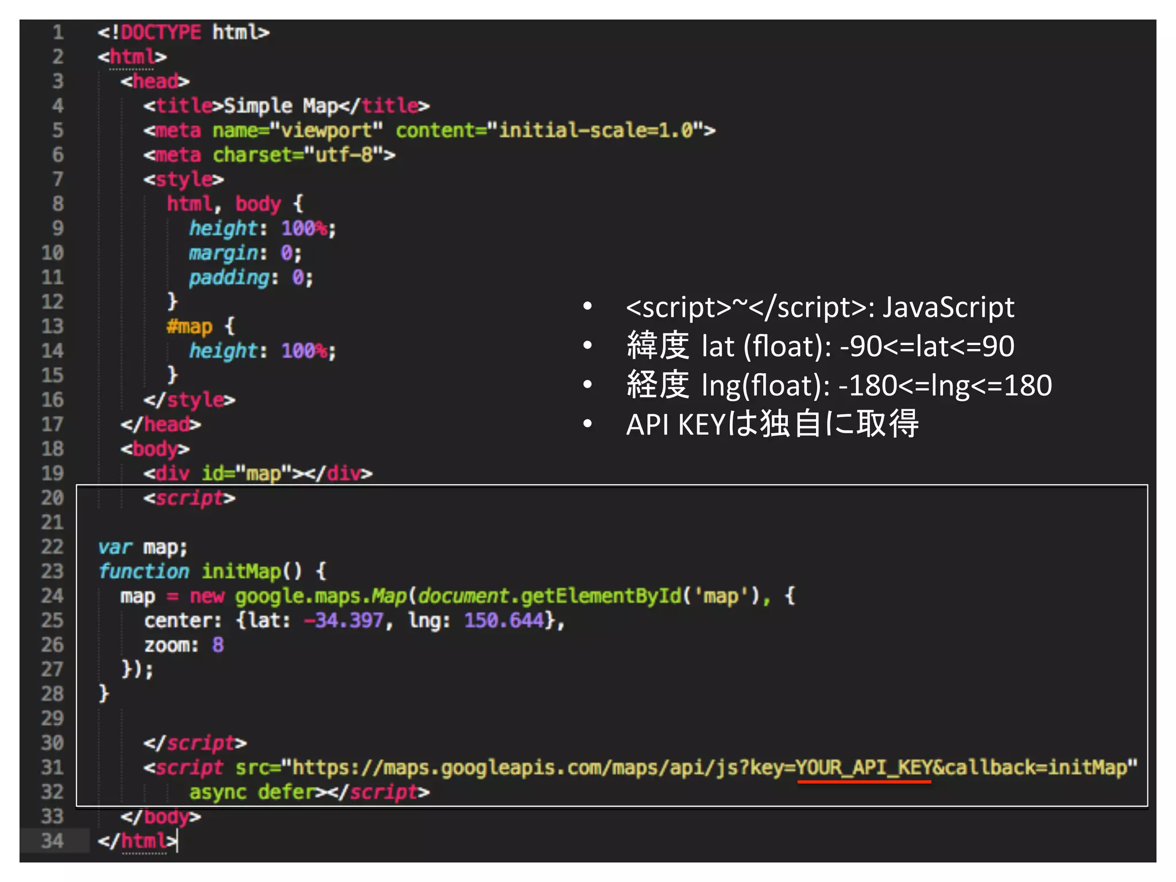Screen dimensions: 1176x882
Task: Click line number 1 in the gutter
Action: pyautogui.click(x=58, y=32)
